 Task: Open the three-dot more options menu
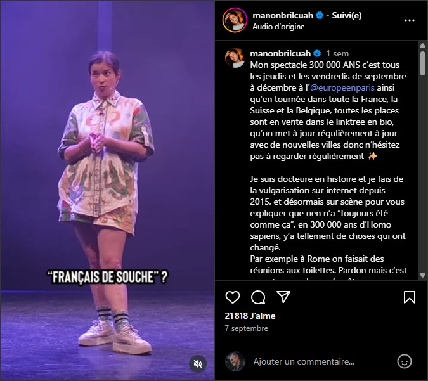point(410,20)
